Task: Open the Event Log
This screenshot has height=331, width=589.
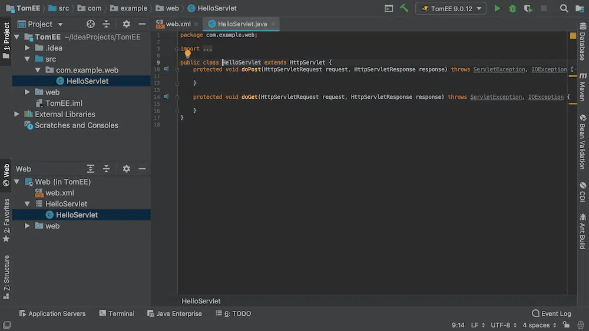Action: click(x=551, y=313)
